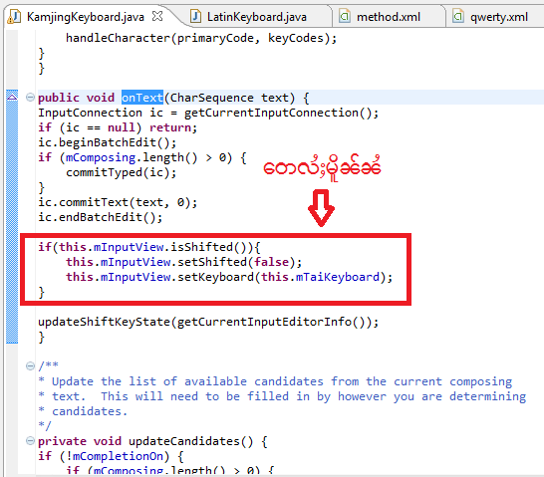Screen dimensions: 544x477
Task: Collapse the onText method fold marker
Action: [30, 98]
